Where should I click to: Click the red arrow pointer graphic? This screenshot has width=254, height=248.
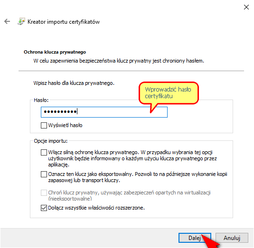click(x=211, y=241)
